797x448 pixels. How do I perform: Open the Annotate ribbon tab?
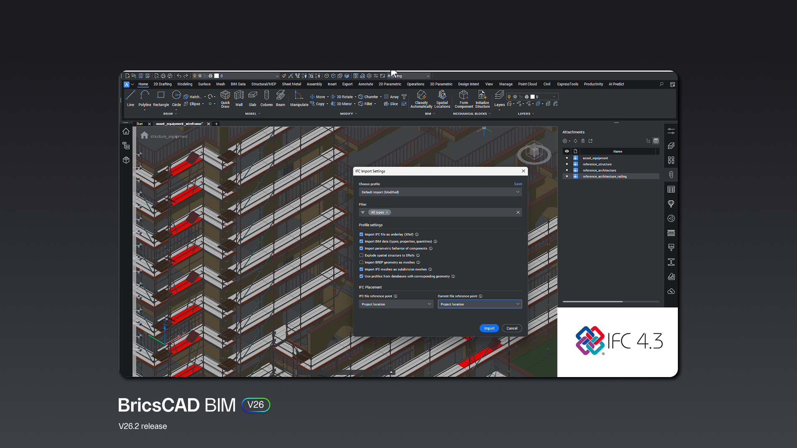pyautogui.click(x=366, y=84)
